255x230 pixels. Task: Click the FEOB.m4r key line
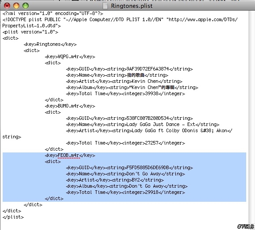[x=70, y=156]
